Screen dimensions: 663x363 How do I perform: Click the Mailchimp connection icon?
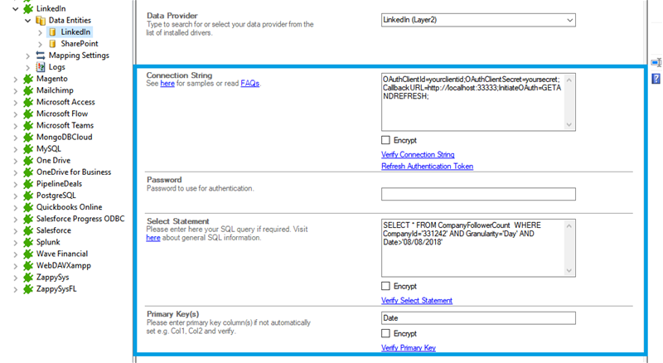tap(28, 90)
